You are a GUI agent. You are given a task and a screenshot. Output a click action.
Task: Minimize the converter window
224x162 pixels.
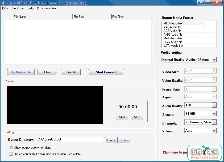pos(201,2)
